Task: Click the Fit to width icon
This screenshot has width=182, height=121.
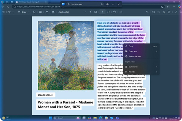Action: coord(96,12)
